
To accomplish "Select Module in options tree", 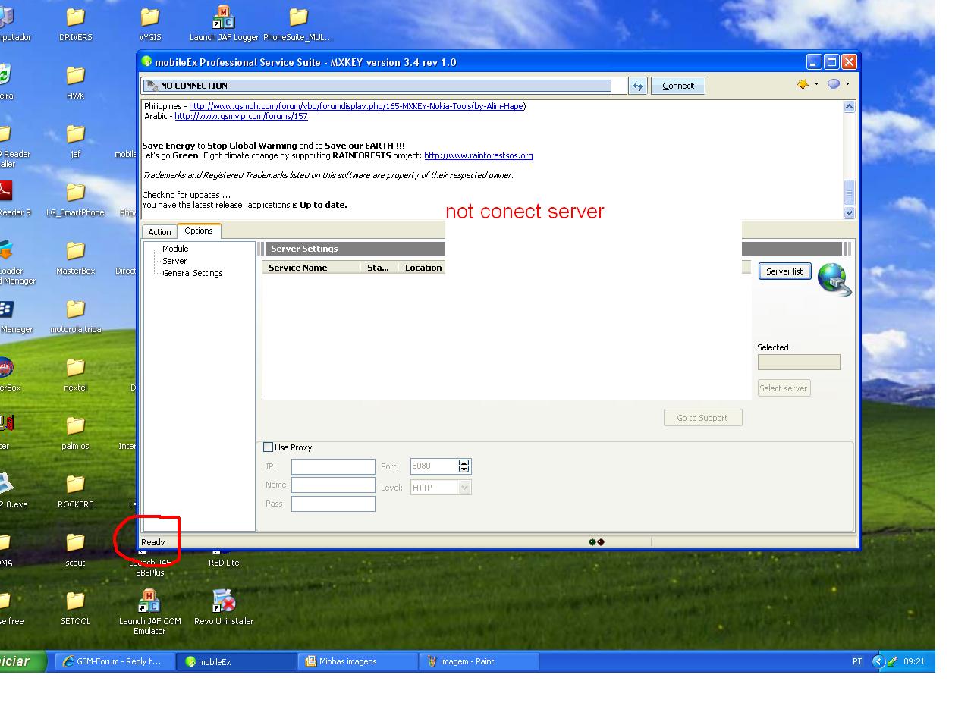I will tap(175, 249).
